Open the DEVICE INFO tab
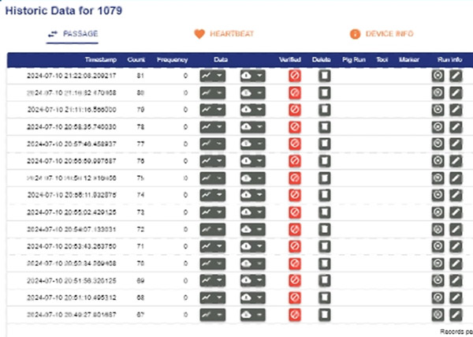 (x=382, y=34)
